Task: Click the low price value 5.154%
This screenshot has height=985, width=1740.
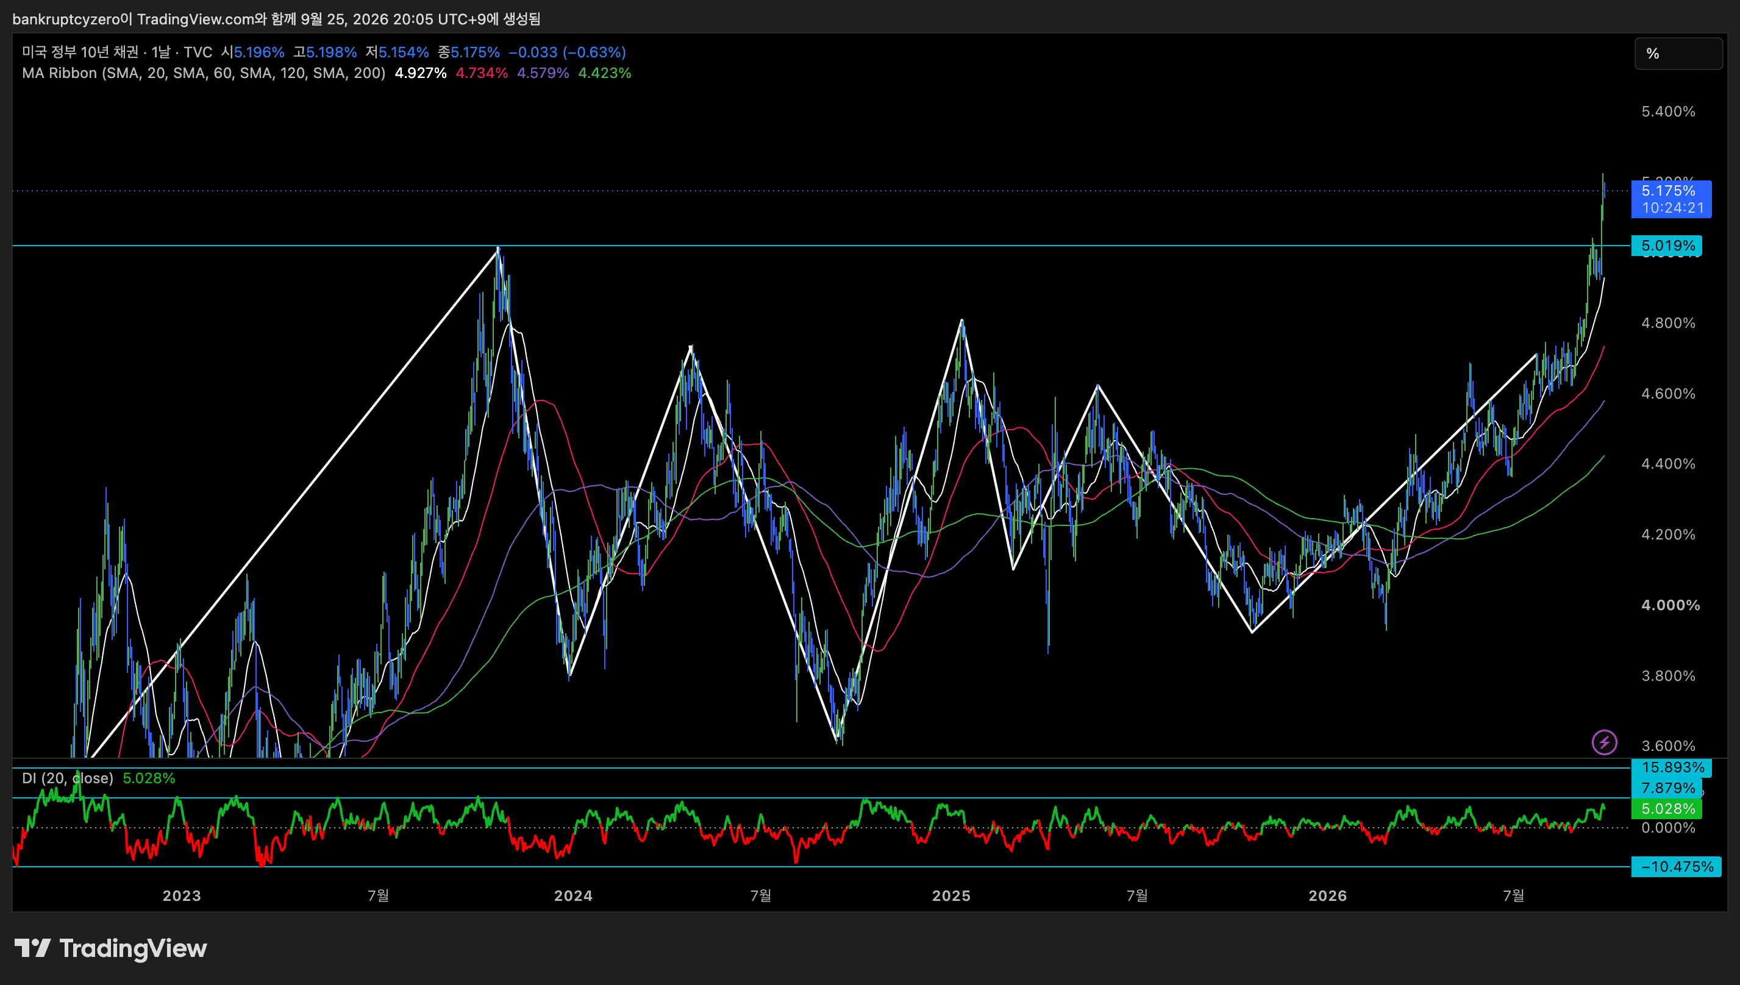Action: tap(404, 52)
